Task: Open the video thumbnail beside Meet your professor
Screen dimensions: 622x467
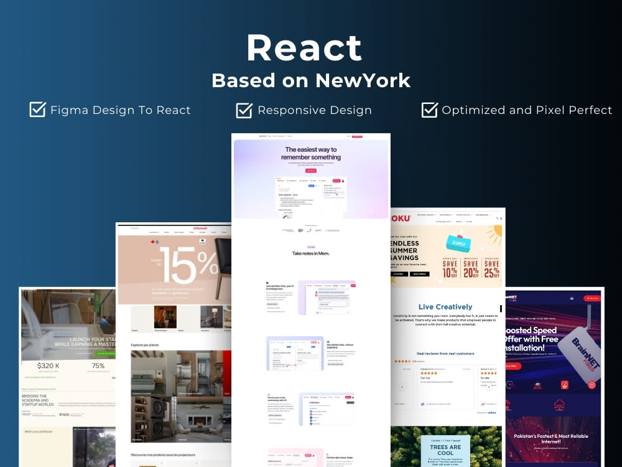Action: click(x=95, y=447)
